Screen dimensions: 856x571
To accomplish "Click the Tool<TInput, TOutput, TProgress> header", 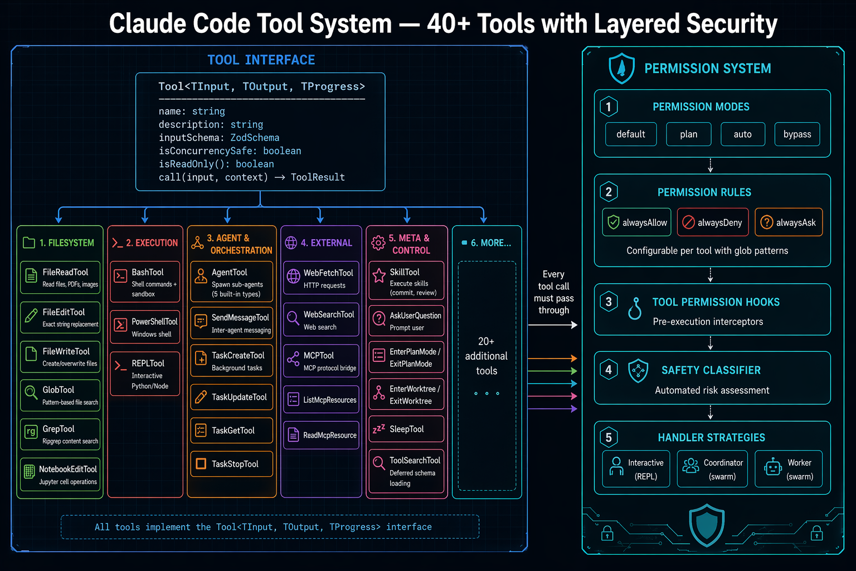I will (261, 86).
